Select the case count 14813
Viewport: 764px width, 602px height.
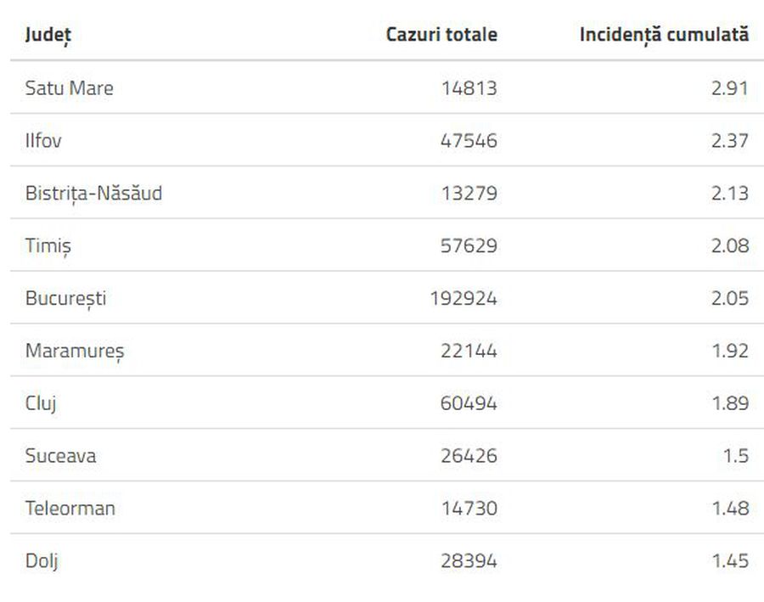pyautogui.click(x=469, y=87)
